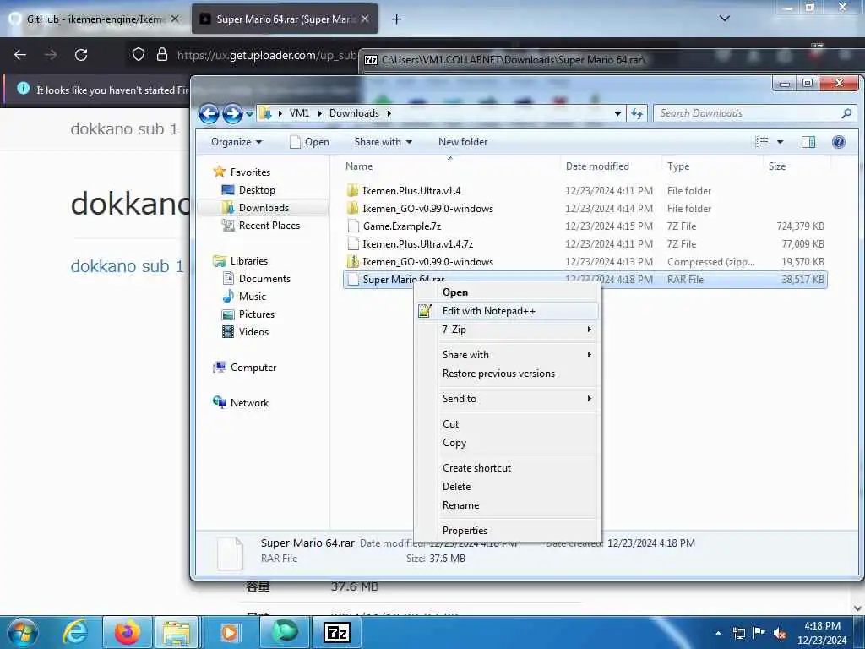The width and height of the screenshot is (865, 649).
Task: Open recent locations dropdown beside Forward arrow
Action: [x=249, y=114]
